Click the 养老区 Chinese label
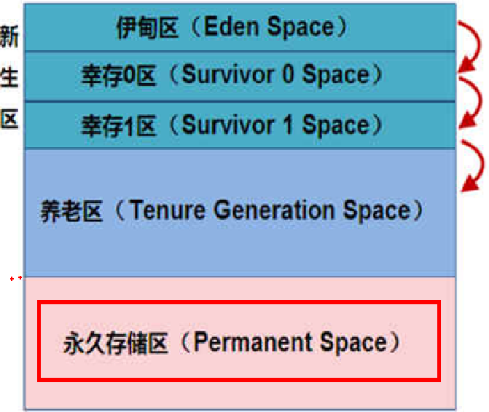The width and height of the screenshot is (489, 412). (71, 211)
